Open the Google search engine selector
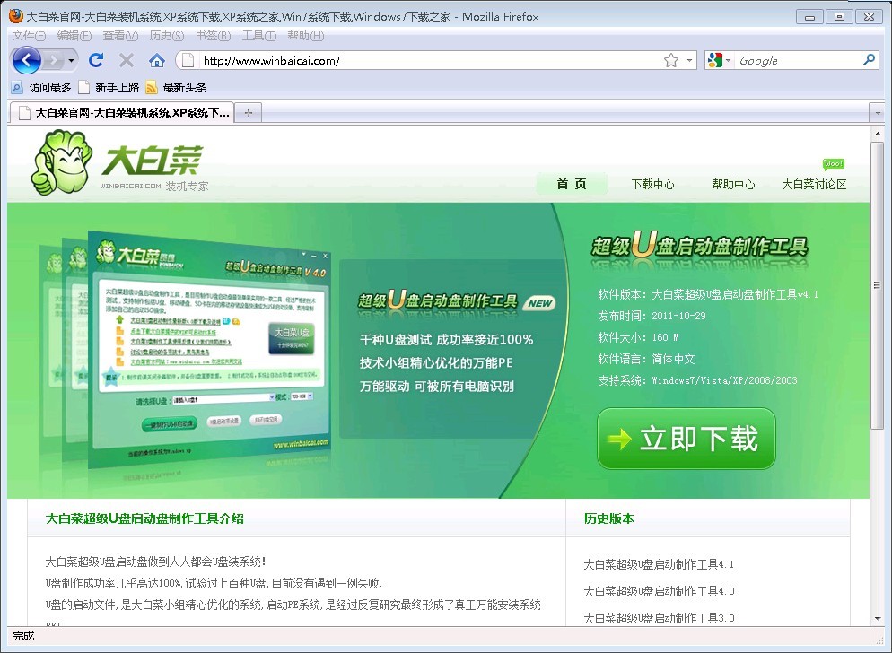Viewport: 892px width, 653px height. point(721,60)
